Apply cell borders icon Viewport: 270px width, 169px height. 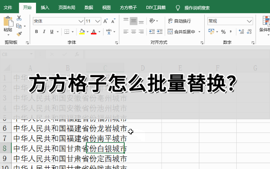[67, 32]
